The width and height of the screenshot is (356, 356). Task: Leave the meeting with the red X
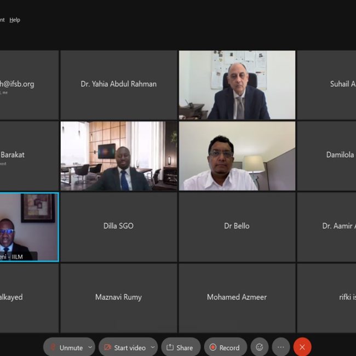(302, 347)
